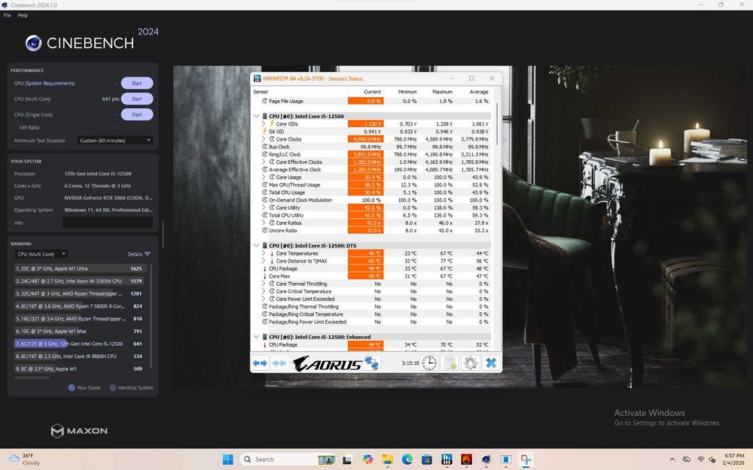753x470 pixels.
Task: Select the Total CPU Usage sensor row
Action: [372, 193]
